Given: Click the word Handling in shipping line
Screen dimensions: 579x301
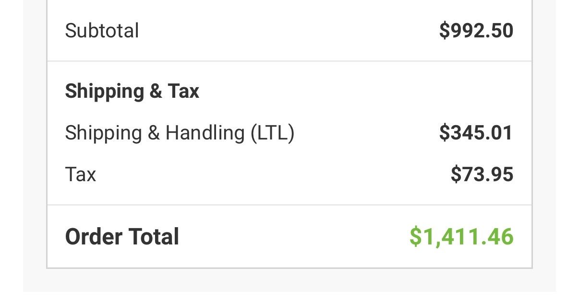Looking at the screenshot, I should tap(205, 133).
